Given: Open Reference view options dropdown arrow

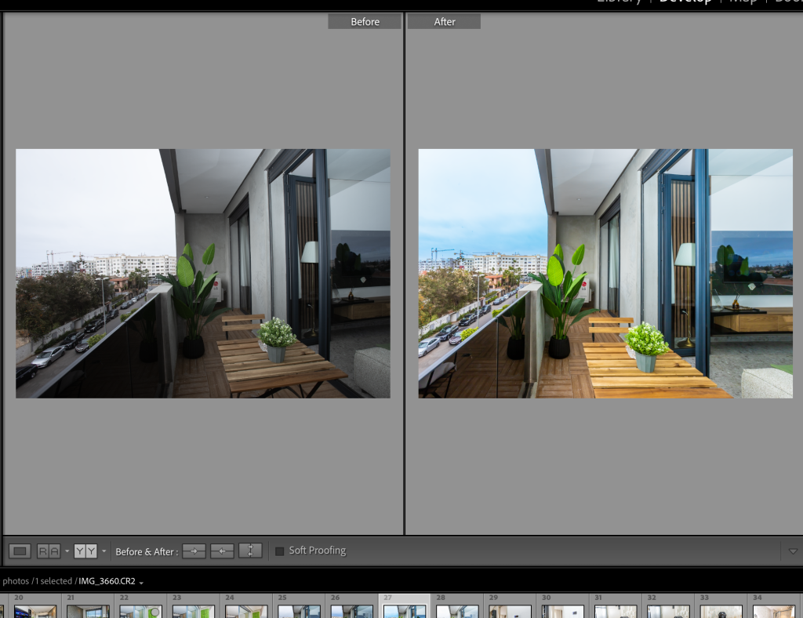Looking at the screenshot, I should click(67, 551).
